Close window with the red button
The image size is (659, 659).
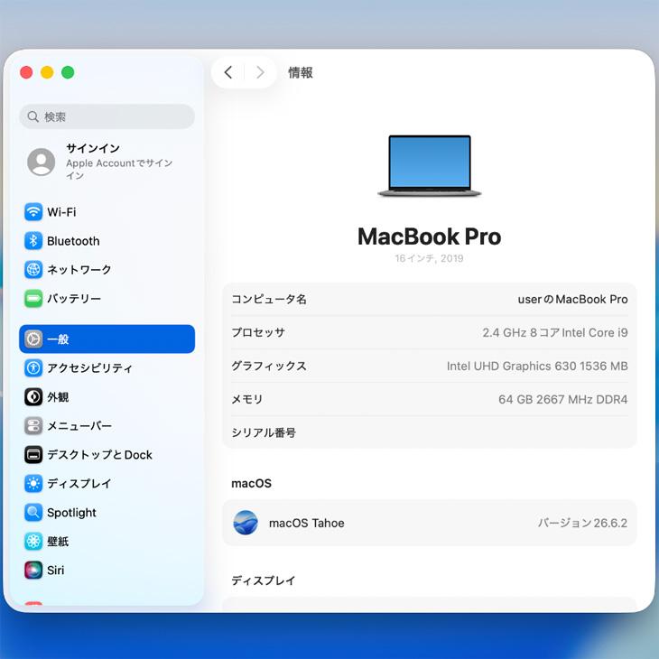(x=26, y=72)
